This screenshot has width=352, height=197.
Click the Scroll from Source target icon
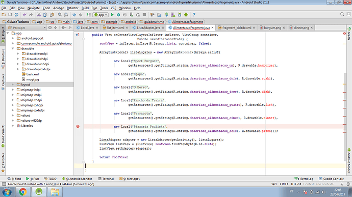coord(50,28)
